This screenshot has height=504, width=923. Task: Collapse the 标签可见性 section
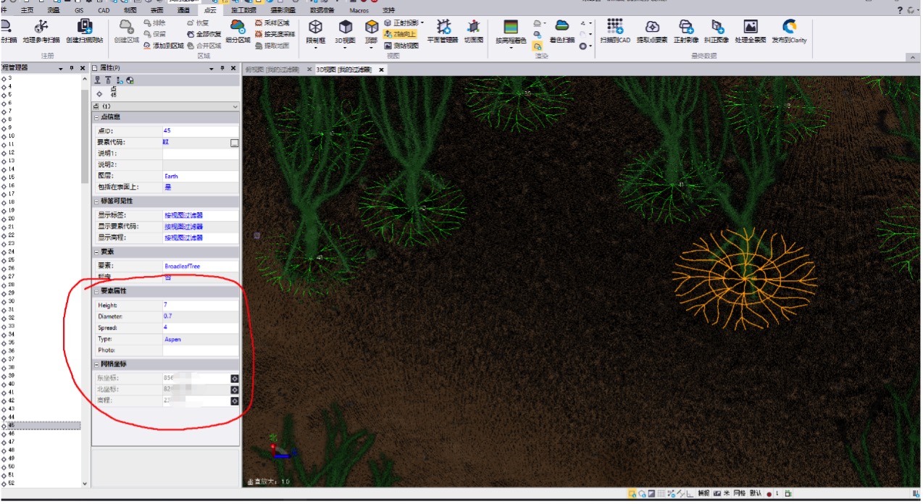[x=97, y=201]
